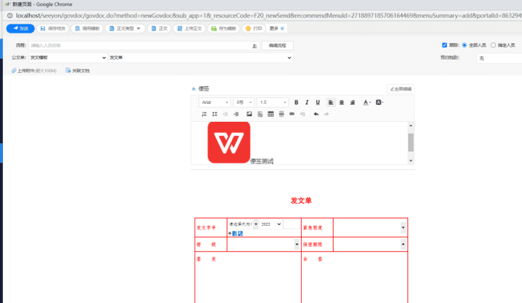The height and width of the screenshot is (303, 522).
Task: Click the 编辑流程 edit workflow button
Action: click(277, 45)
